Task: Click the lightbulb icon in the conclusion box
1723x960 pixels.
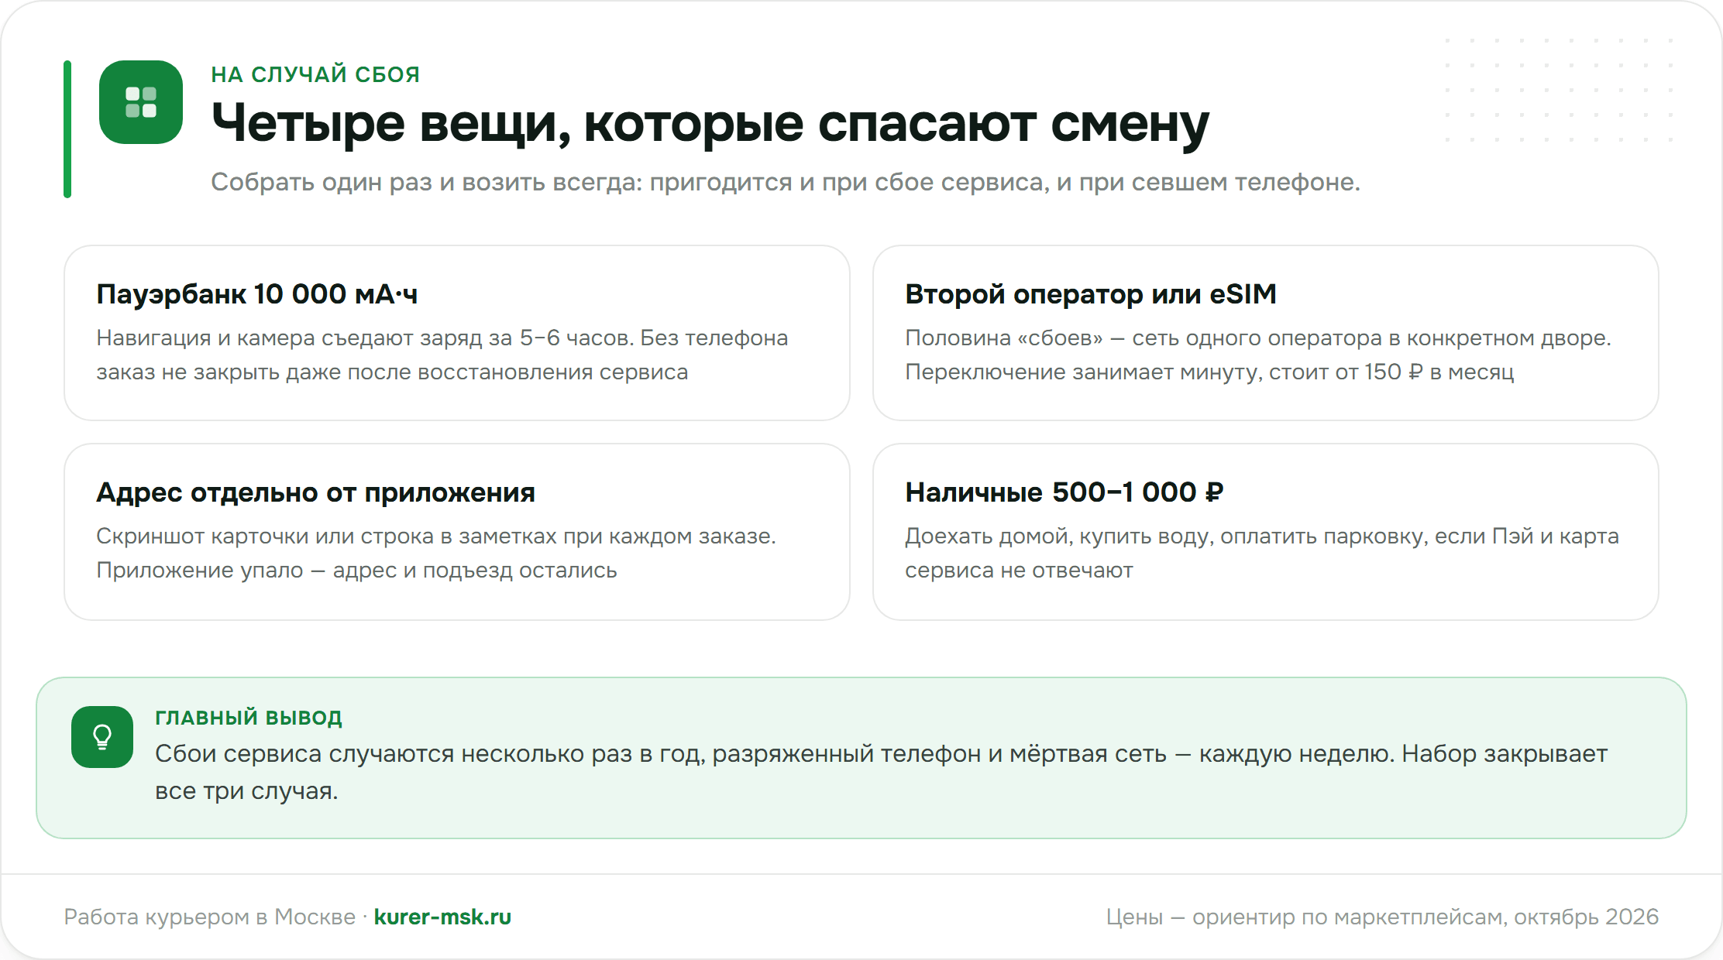Action: (102, 737)
